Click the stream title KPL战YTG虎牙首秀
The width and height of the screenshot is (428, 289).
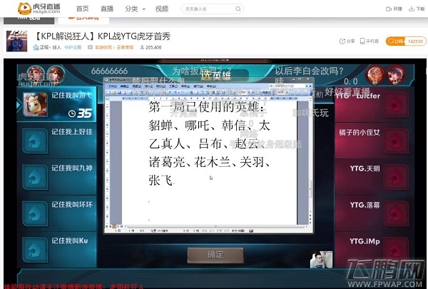click(134, 36)
